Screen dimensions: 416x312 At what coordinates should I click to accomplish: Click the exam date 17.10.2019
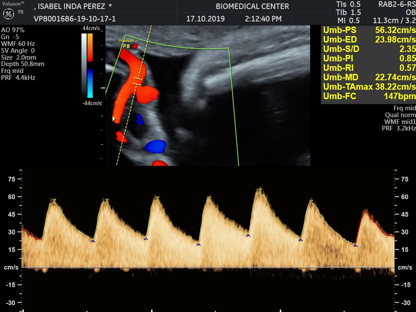[205, 19]
